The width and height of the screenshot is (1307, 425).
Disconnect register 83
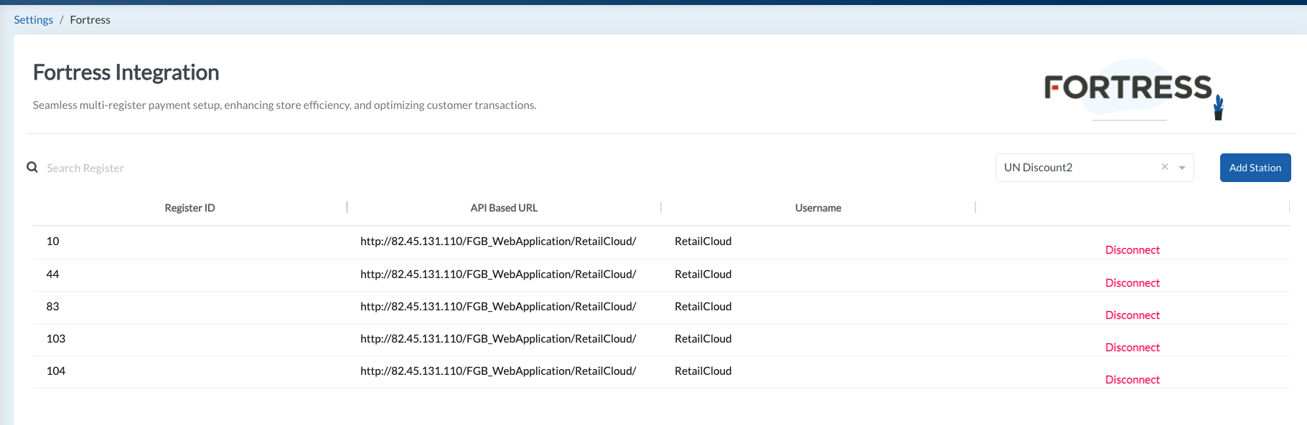point(1133,315)
